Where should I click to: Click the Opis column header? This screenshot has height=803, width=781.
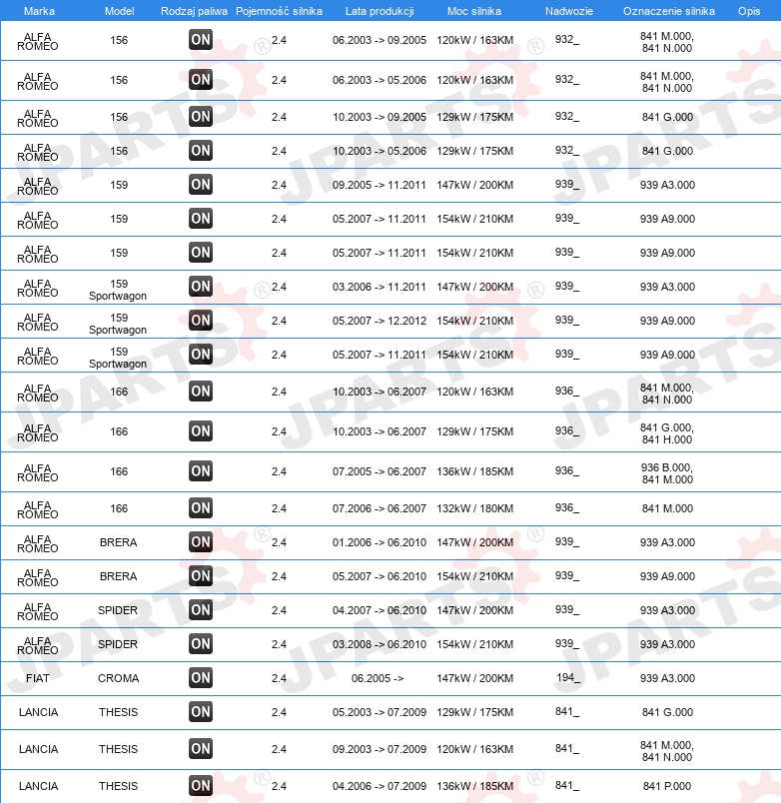click(749, 11)
